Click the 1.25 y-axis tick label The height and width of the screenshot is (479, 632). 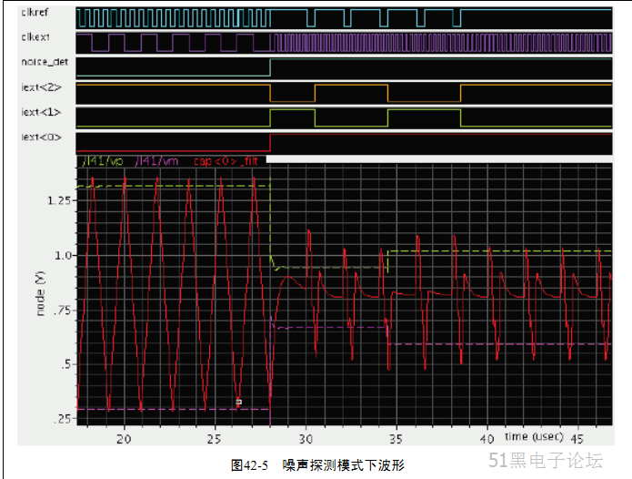(x=59, y=200)
